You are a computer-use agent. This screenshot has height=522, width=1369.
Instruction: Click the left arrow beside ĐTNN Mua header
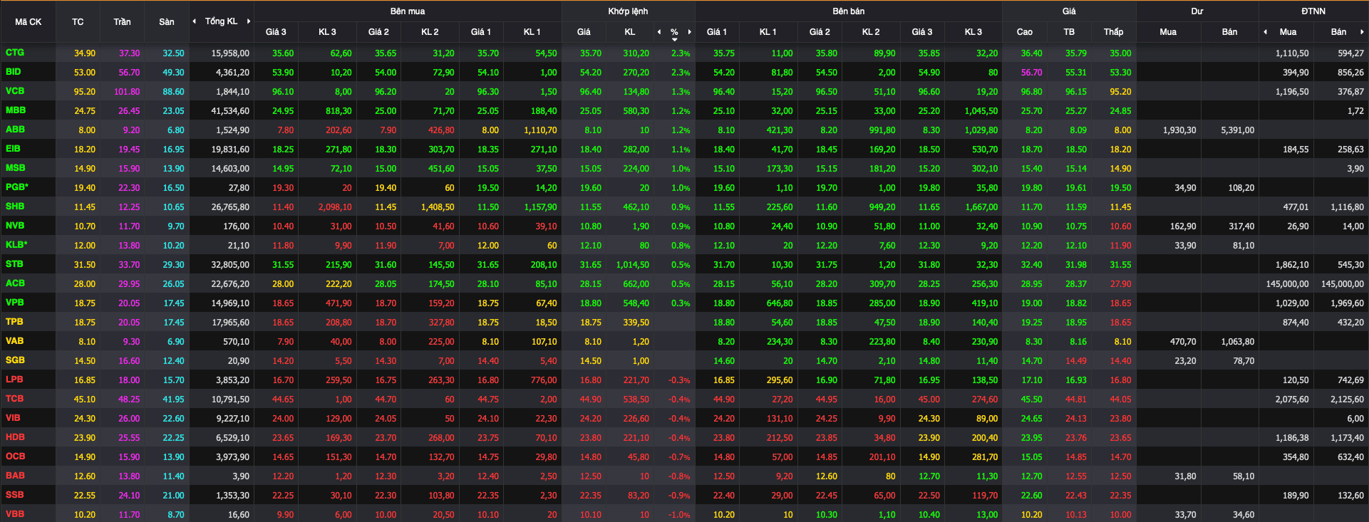pyautogui.click(x=1265, y=32)
